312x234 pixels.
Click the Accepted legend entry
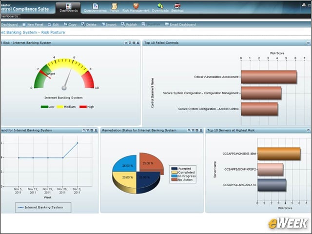click(x=181, y=169)
